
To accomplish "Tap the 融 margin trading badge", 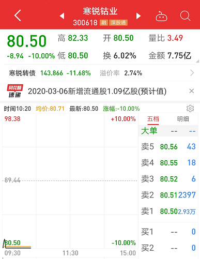I will click(x=104, y=23).
